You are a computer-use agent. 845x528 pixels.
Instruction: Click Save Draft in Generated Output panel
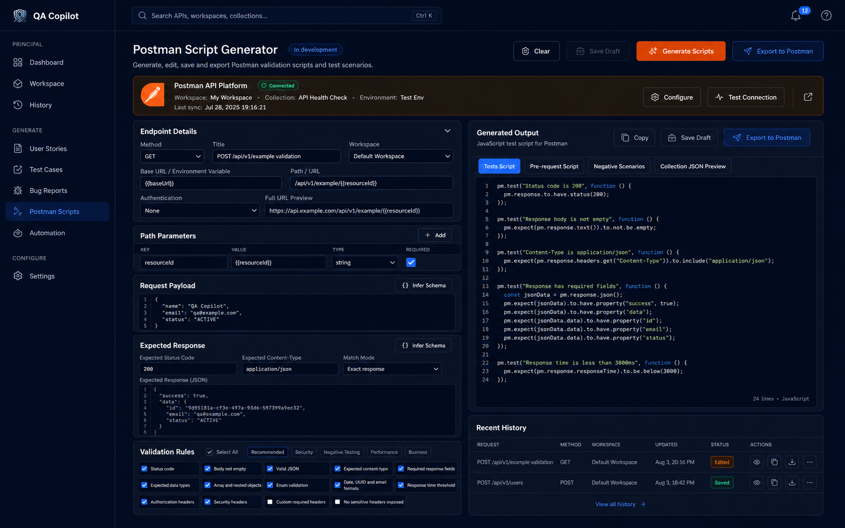point(689,138)
